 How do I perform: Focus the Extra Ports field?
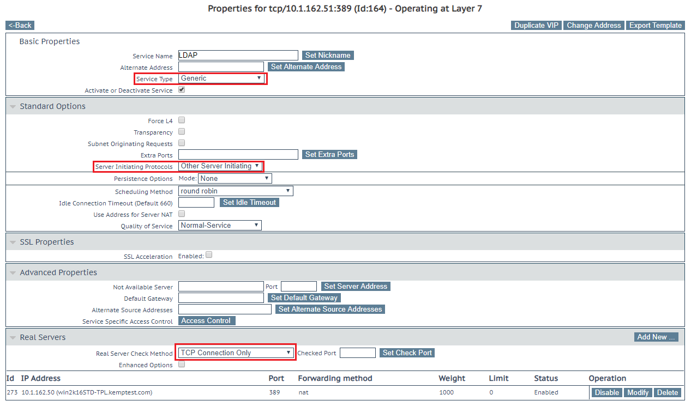point(238,155)
